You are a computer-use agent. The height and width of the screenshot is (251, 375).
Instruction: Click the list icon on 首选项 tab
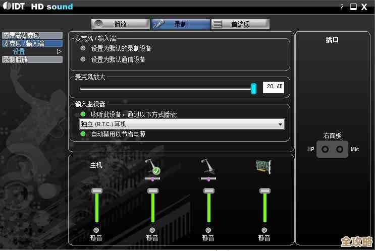(x=218, y=24)
